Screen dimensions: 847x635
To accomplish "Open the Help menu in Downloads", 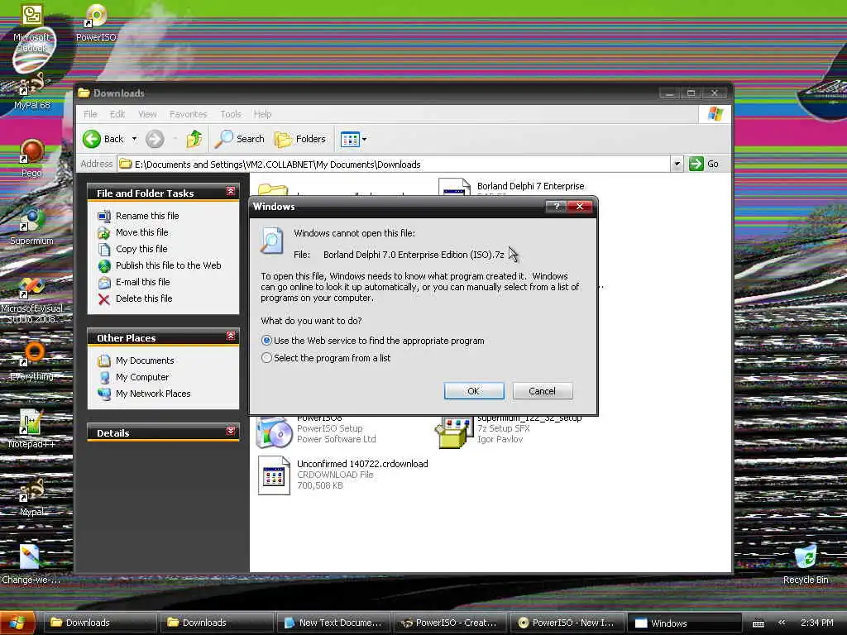I will pos(262,114).
